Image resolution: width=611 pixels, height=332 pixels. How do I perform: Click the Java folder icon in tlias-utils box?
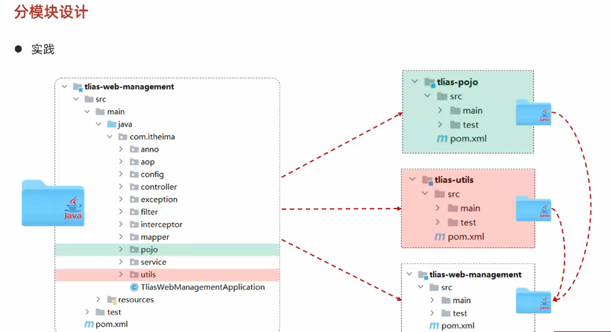pyautogui.click(x=533, y=209)
